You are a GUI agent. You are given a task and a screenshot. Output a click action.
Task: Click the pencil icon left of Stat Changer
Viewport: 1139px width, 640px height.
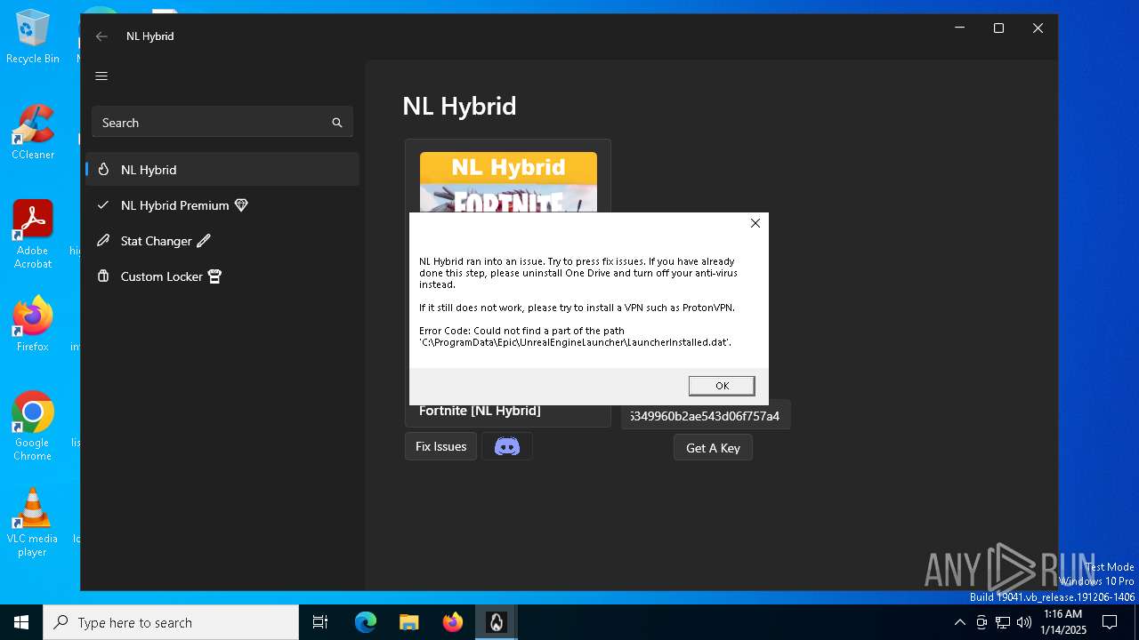pyautogui.click(x=103, y=241)
